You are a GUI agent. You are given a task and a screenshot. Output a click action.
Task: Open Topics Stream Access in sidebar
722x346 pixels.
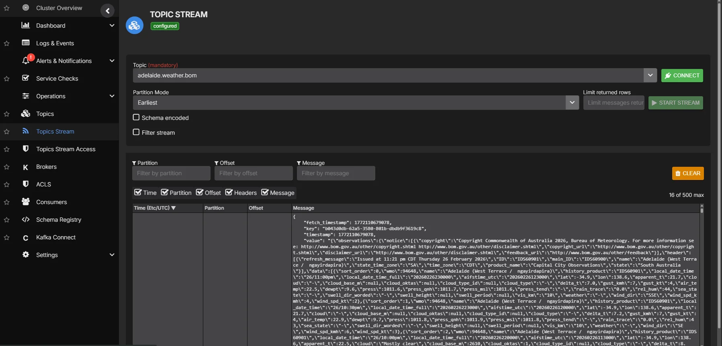(66, 149)
